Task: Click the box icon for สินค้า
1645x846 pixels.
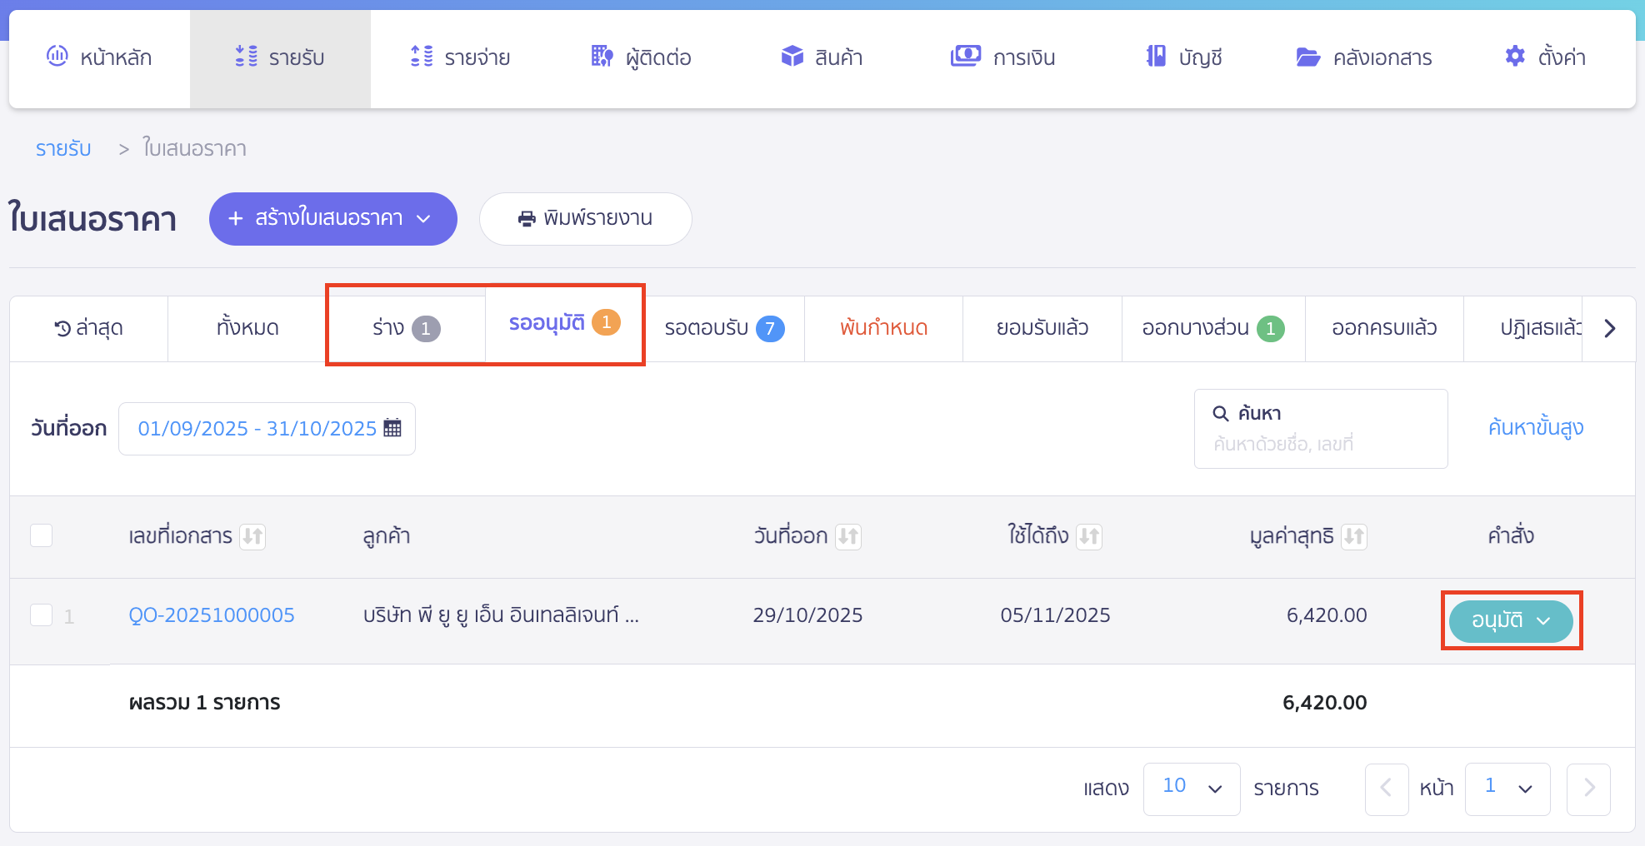Action: (x=792, y=57)
